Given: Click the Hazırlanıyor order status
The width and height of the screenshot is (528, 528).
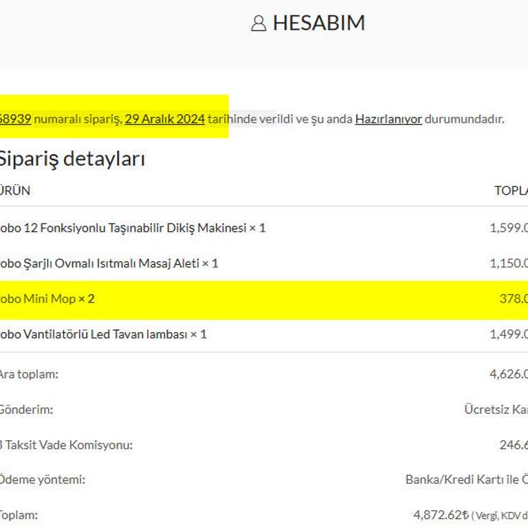Looking at the screenshot, I should [x=388, y=119].
